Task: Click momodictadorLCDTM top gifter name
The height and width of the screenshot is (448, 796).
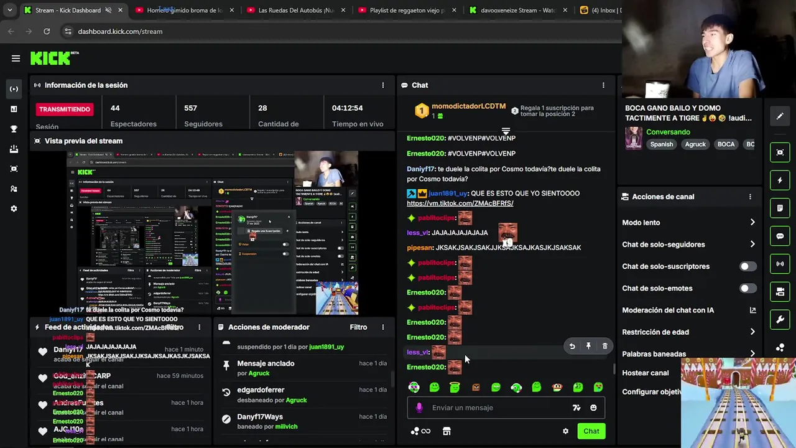Action: click(469, 106)
